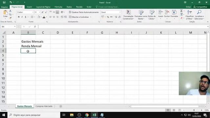Toggle align text right
This screenshot has width=210, height=118.
pos(57,17)
